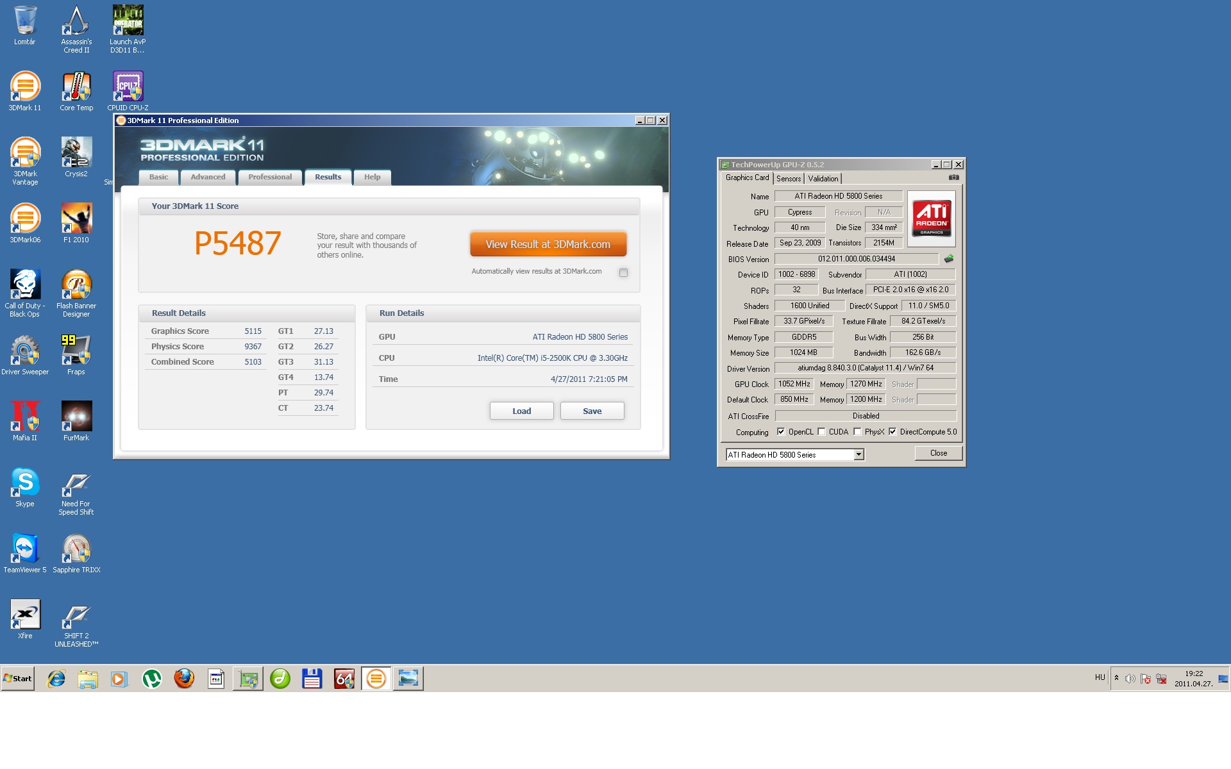Launch Assassin's Creed II desktop shortcut
The height and width of the screenshot is (769, 1231).
click(76, 29)
